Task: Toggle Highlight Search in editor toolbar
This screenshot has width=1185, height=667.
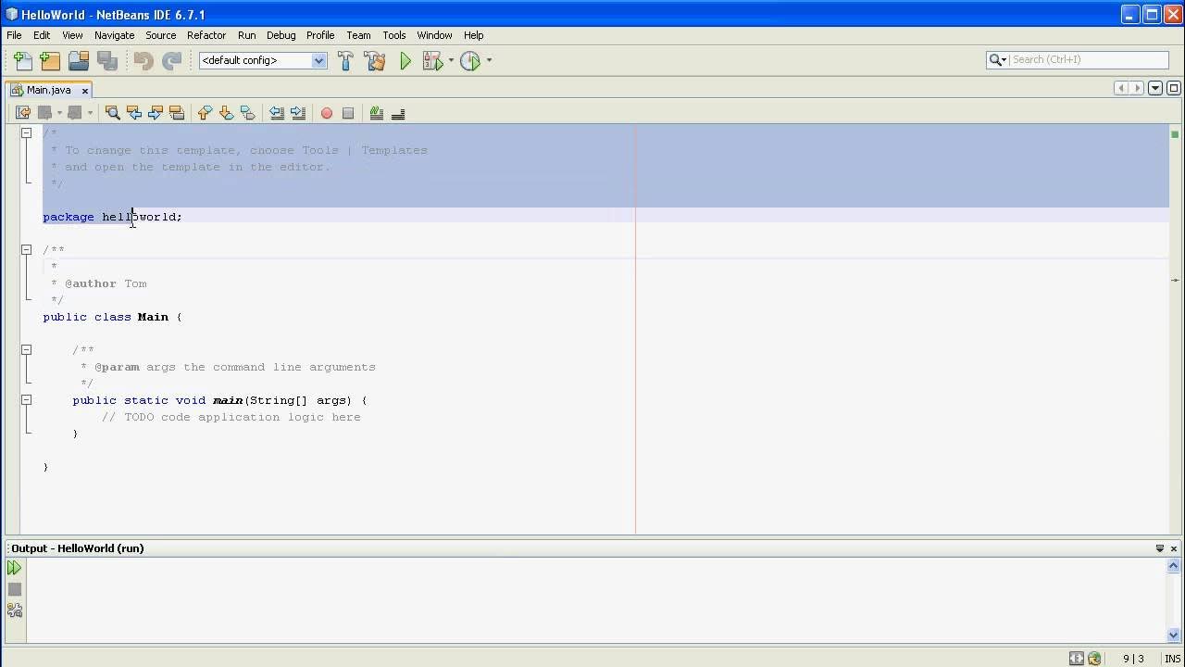Action: (x=177, y=113)
